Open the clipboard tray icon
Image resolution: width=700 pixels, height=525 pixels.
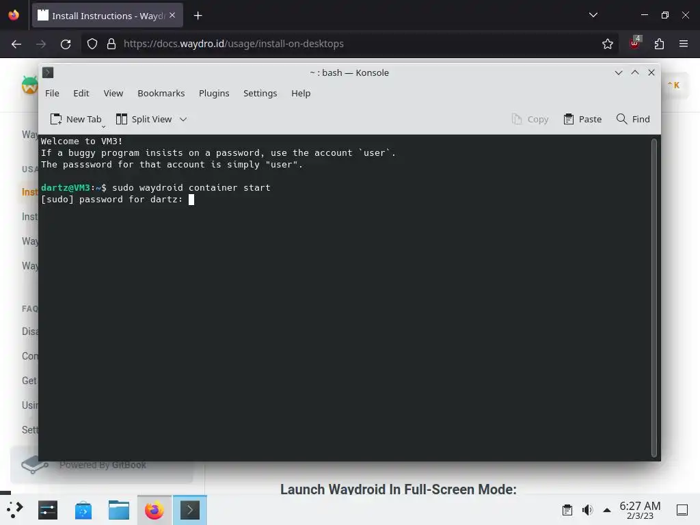(x=567, y=510)
